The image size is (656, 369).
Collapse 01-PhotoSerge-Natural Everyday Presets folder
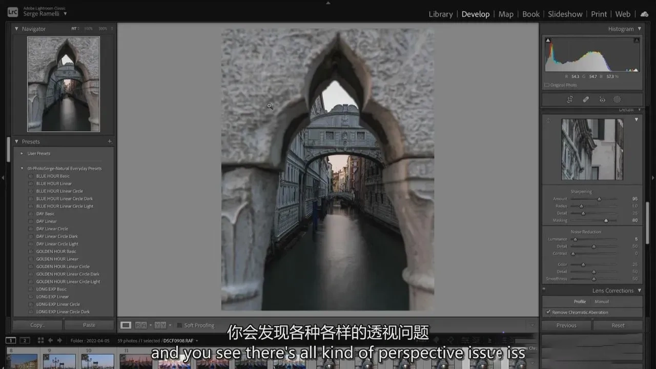[22, 168]
